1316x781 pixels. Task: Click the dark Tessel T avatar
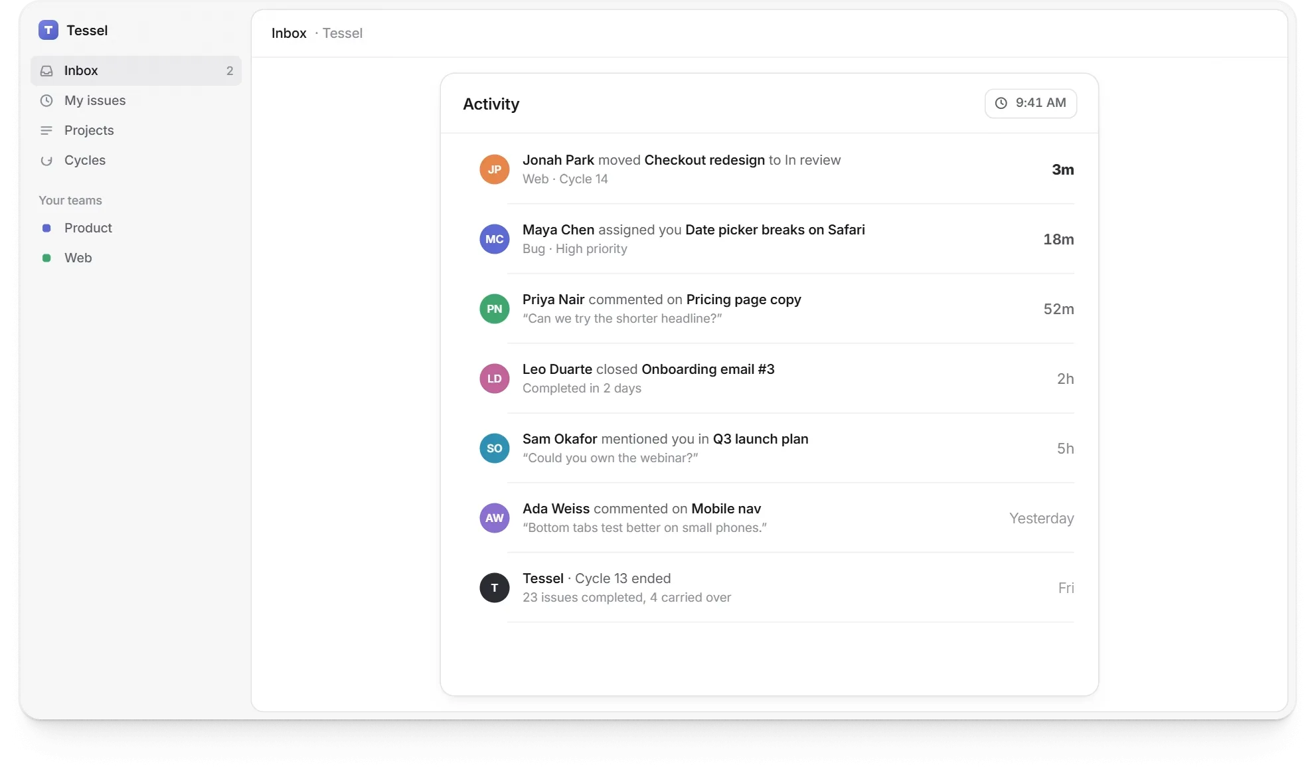[495, 588]
